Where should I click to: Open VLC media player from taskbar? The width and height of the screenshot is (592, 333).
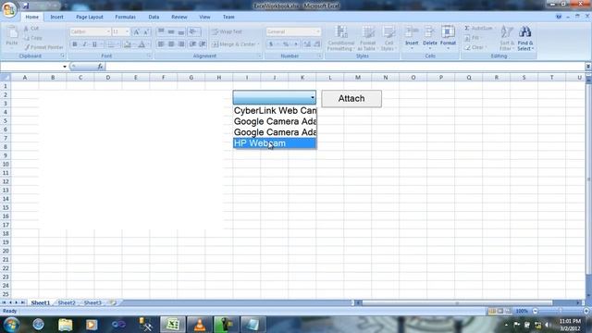point(200,325)
